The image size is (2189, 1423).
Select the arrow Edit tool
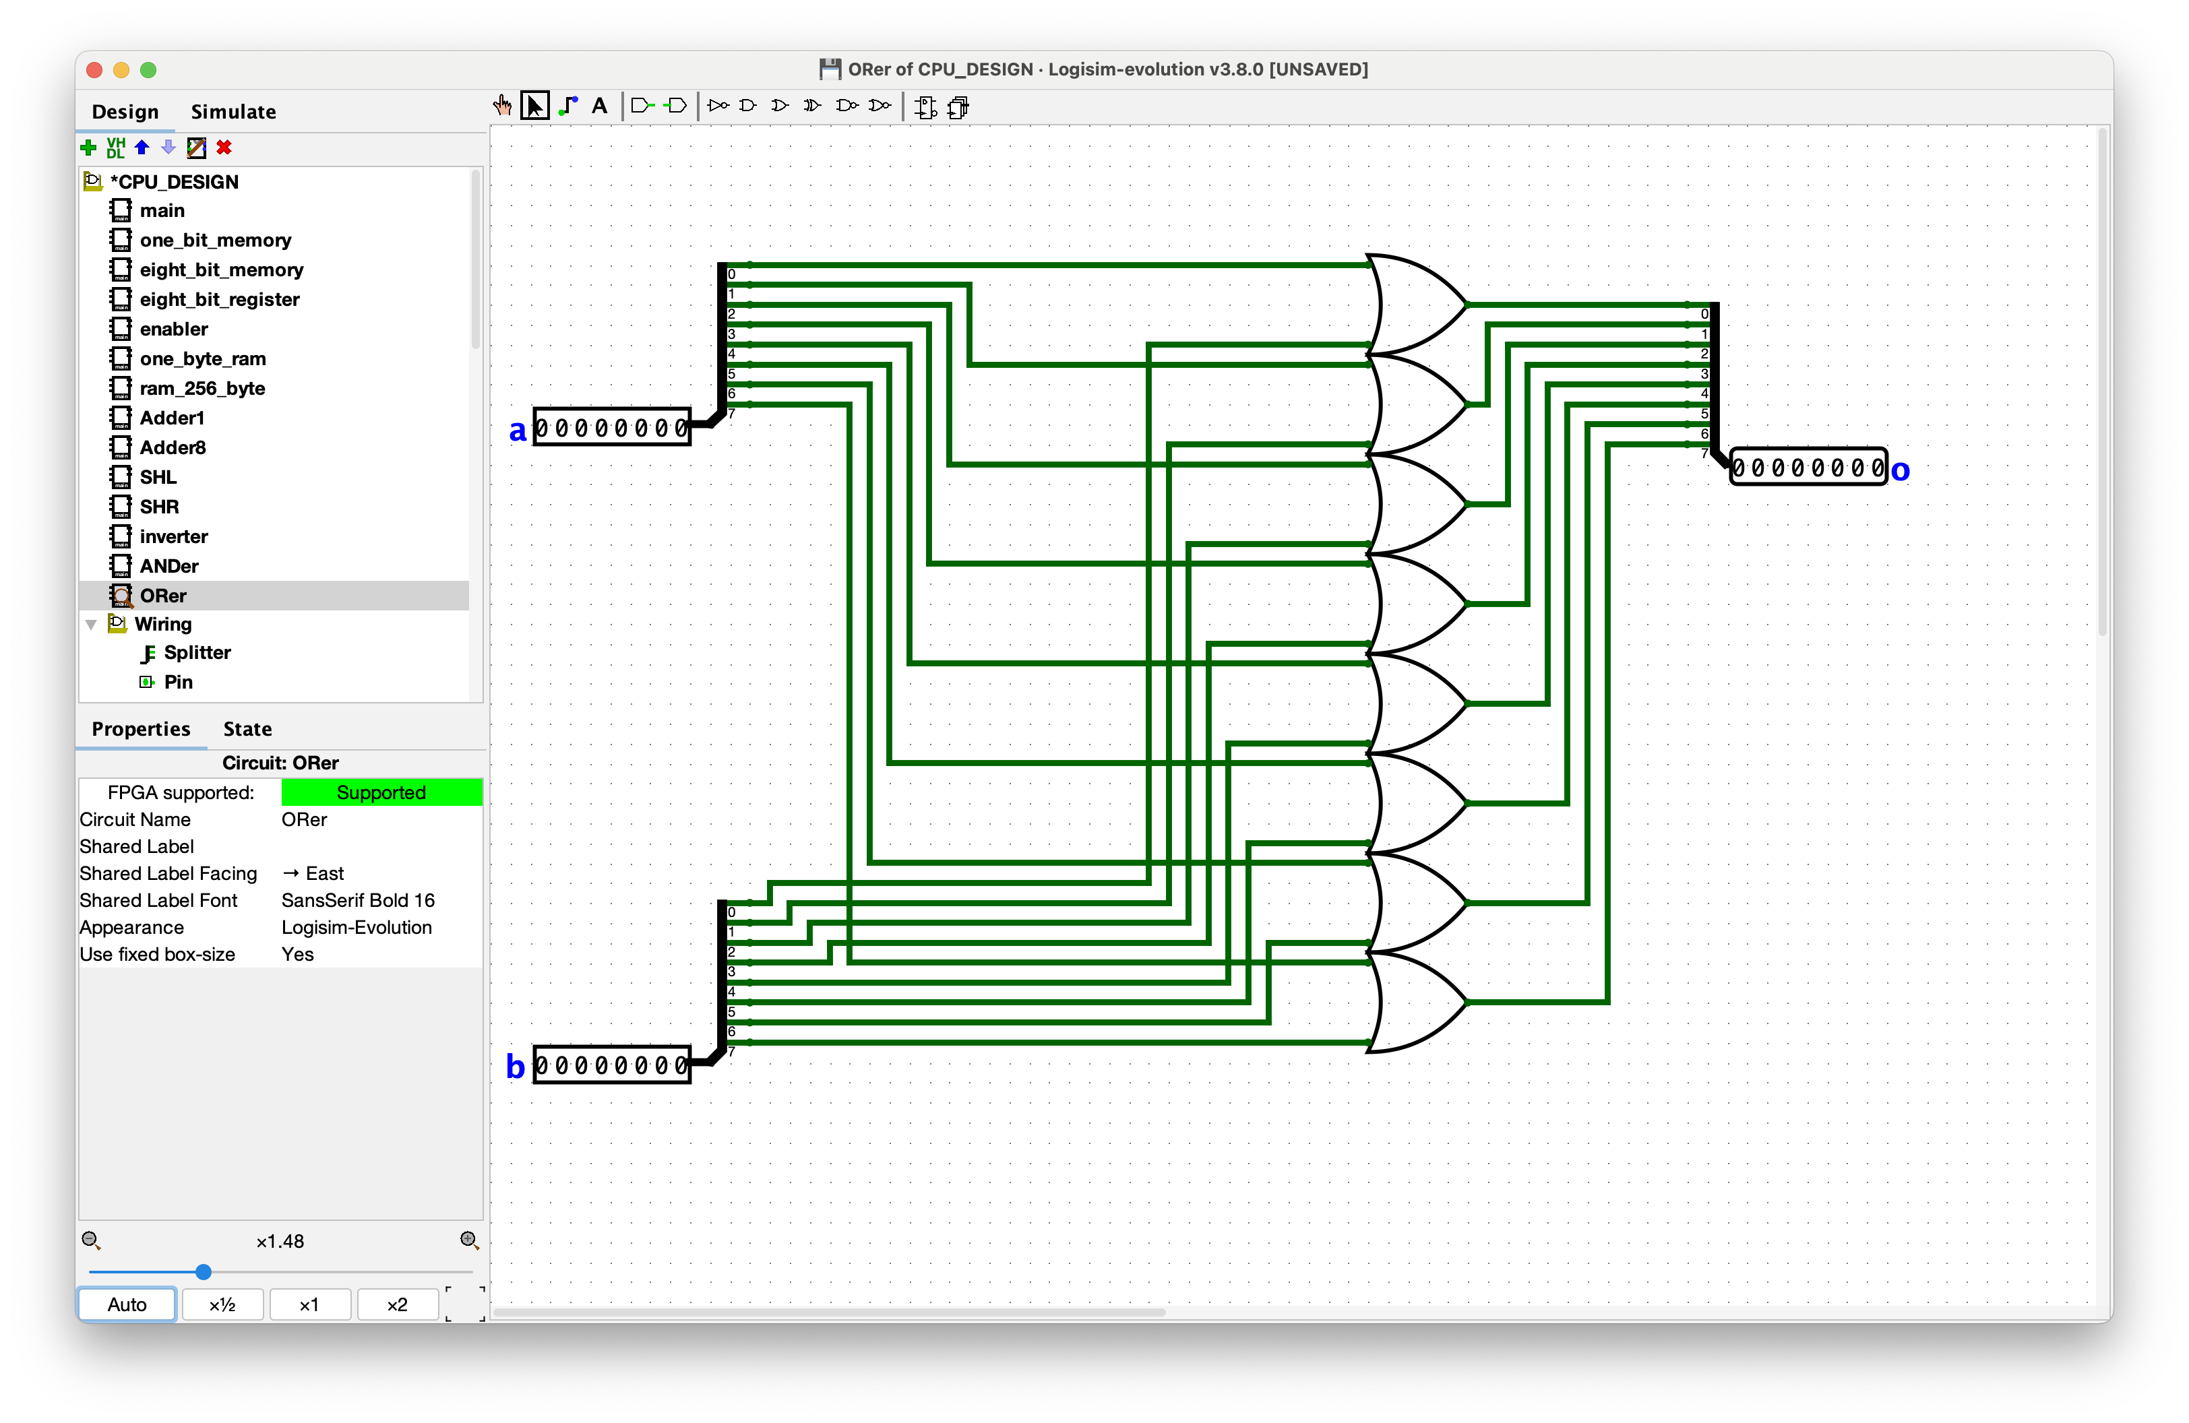(534, 106)
